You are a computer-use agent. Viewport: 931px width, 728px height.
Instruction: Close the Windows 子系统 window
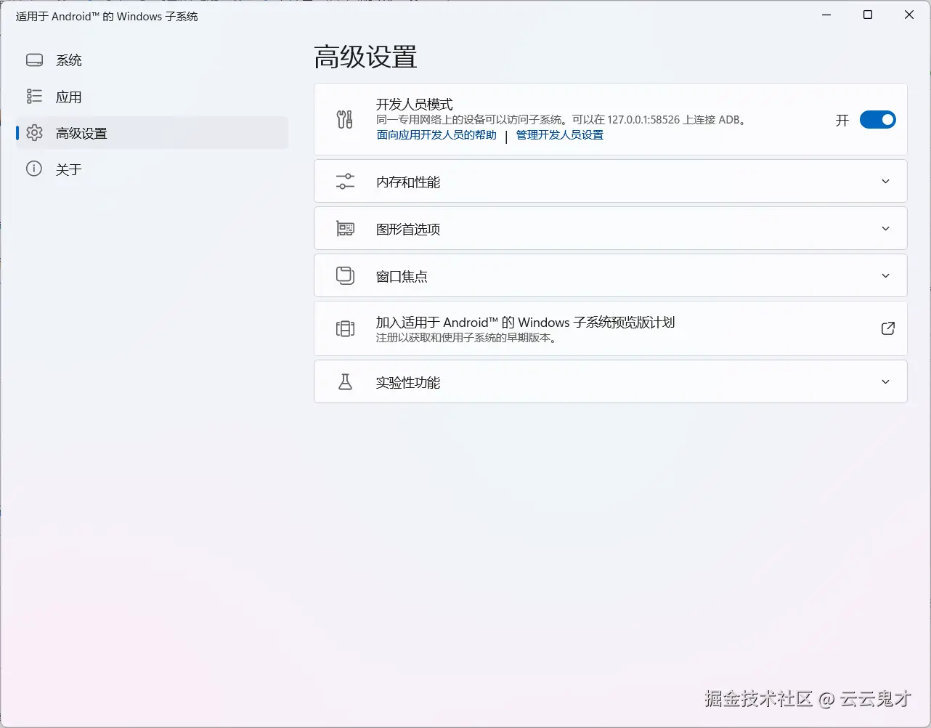[909, 15]
